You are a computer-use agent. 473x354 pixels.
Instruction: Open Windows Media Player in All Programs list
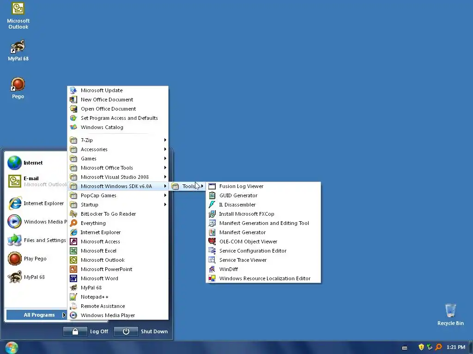[x=118, y=315]
